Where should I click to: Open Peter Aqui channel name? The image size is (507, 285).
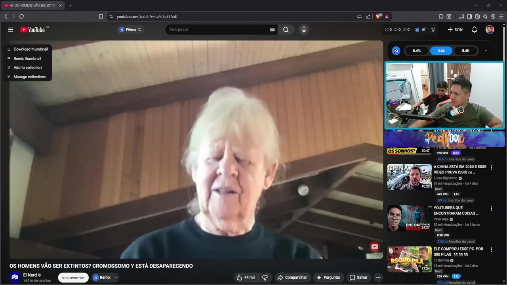[441, 219]
